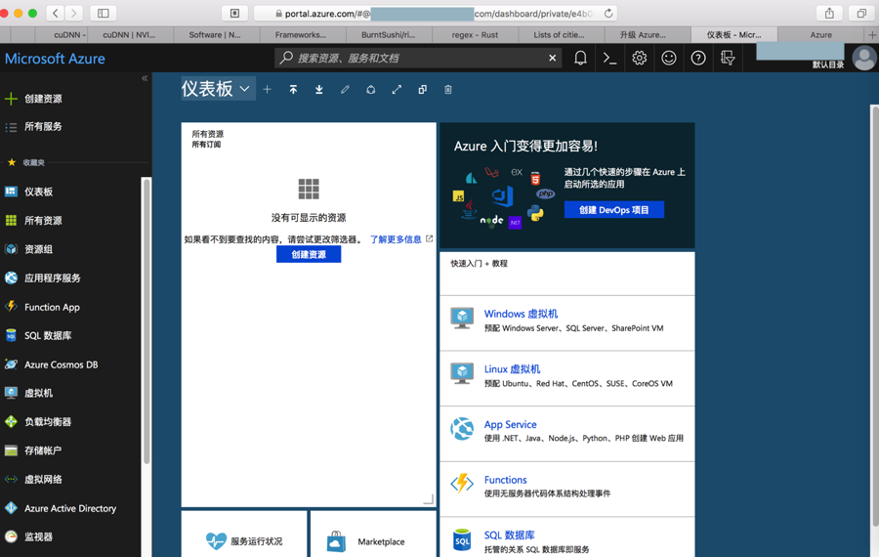Image resolution: width=879 pixels, height=557 pixels.
Task: Open the 服务运行状况 tile
Action: (244, 534)
